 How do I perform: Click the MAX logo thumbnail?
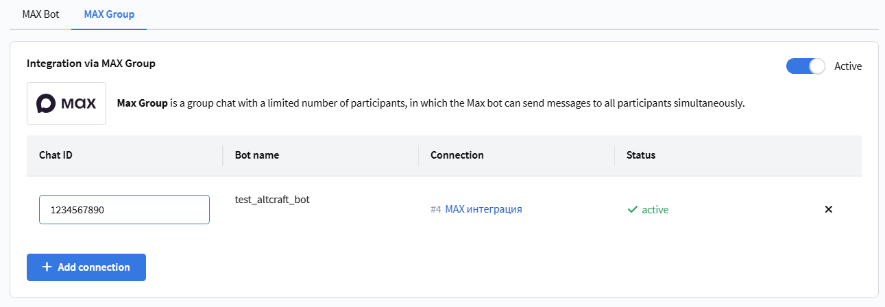click(x=66, y=104)
